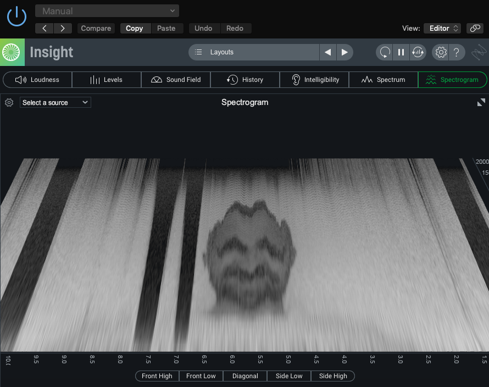Select the Front High camera view
Viewport: 489px width, 387px height.
pos(157,376)
